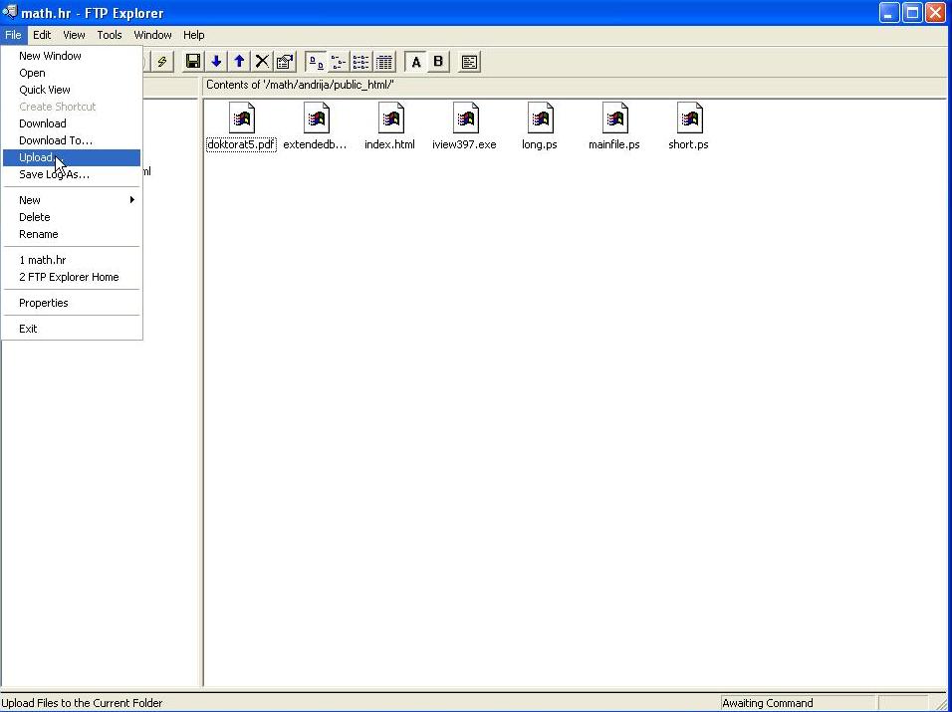952x712 pixels.
Task: Select the doktorat5.pdf file
Action: click(241, 126)
